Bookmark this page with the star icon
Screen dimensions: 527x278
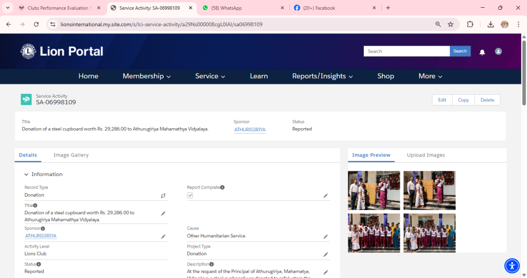(x=451, y=24)
